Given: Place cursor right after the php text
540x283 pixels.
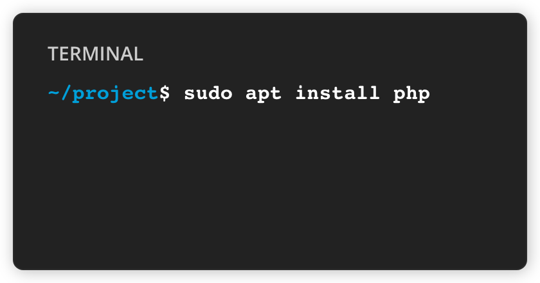Looking at the screenshot, I should click(431, 93).
